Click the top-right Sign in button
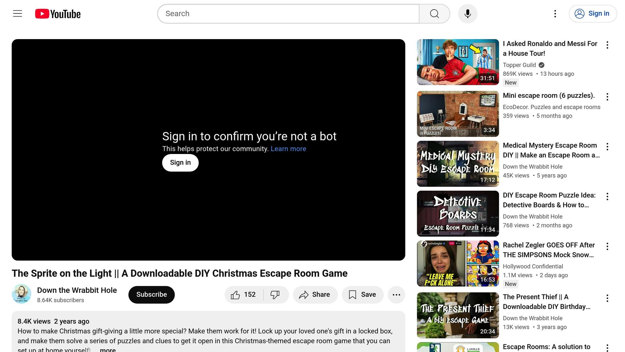This screenshot has height=352, width=625. (592, 14)
